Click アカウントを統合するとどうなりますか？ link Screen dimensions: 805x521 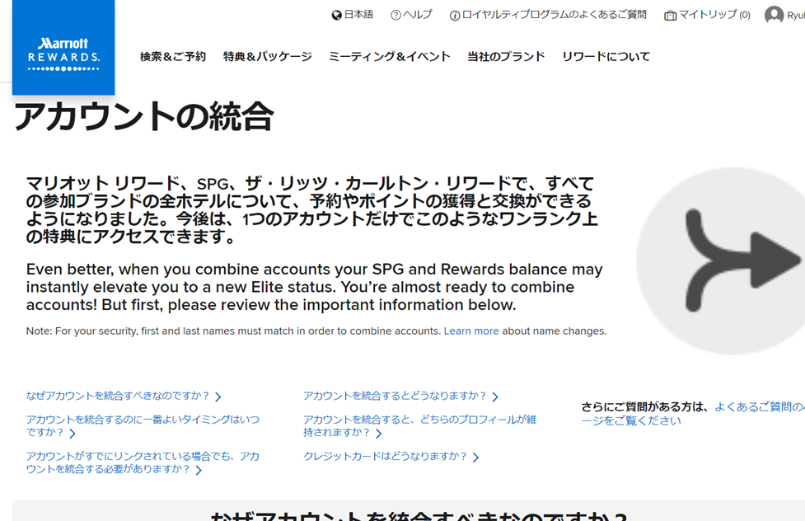[x=395, y=396]
